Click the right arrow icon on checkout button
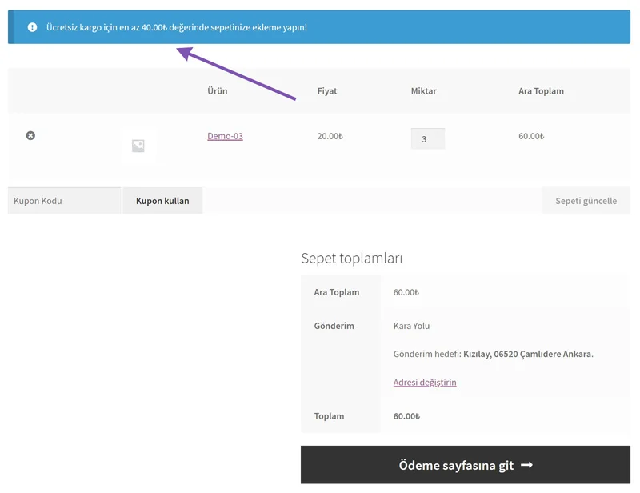 526,465
